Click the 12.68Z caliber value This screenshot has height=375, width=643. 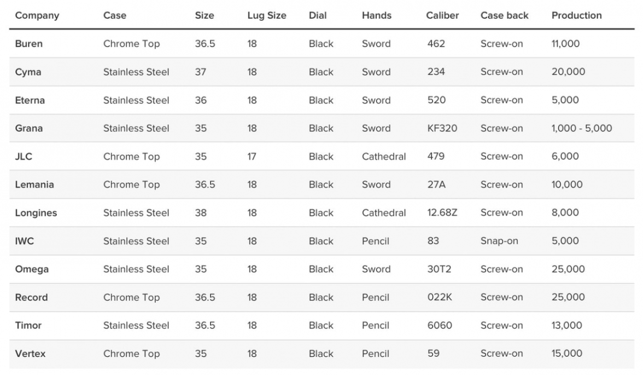pos(442,213)
